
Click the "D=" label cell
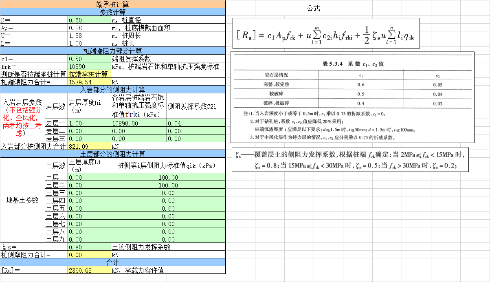(34, 20)
